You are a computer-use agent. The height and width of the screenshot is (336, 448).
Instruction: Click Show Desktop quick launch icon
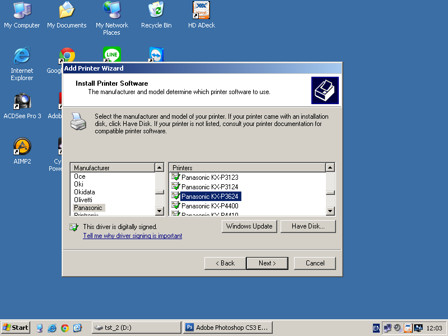coord(39,328)
